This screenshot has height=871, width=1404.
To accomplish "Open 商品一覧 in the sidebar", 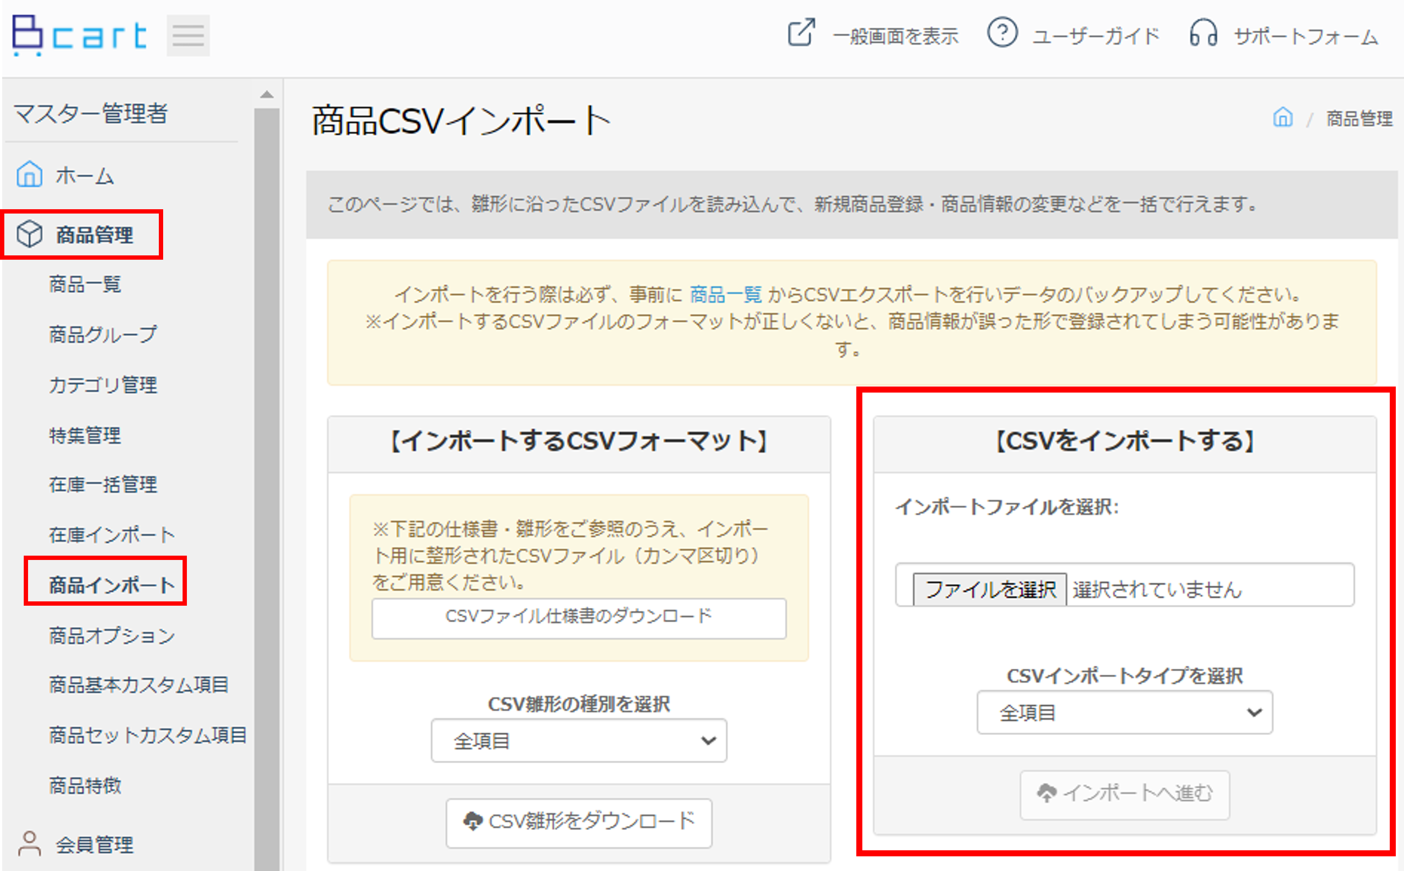I will [x=85, y=284].
